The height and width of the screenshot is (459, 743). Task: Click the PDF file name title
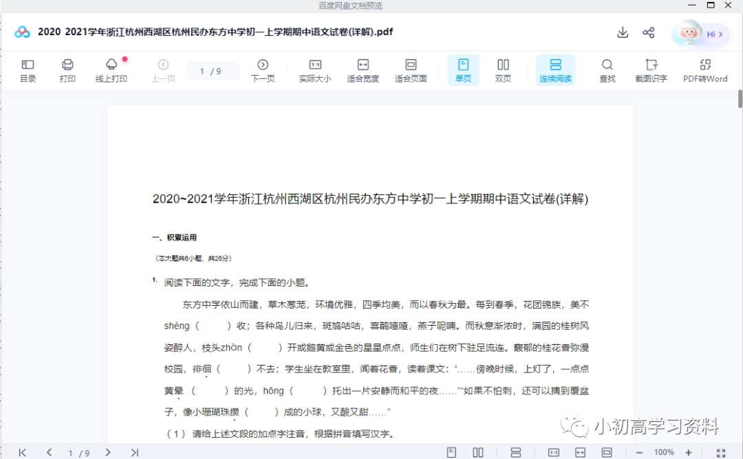(x=215, y=32)
